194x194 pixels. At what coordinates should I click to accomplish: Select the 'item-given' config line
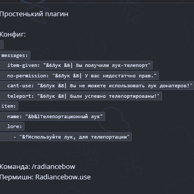click(x=76, y=65)
